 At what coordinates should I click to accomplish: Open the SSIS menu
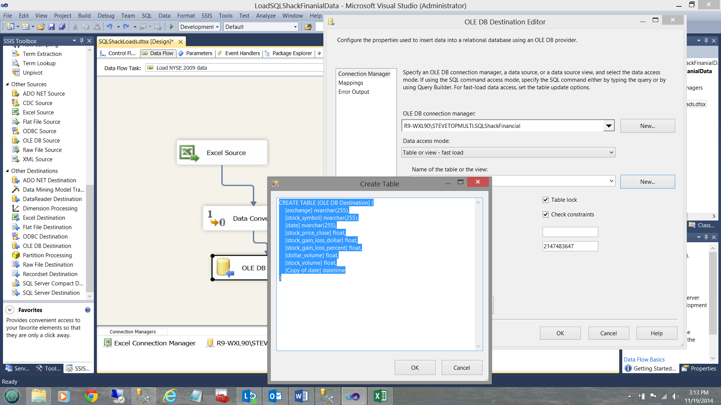[207, 16]
